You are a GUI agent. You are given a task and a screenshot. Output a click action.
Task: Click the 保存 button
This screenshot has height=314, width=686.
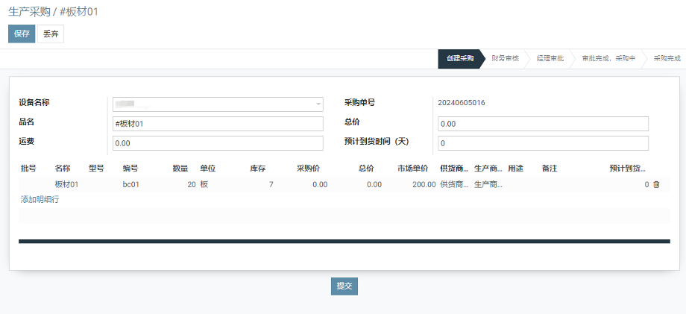coord(22,34)
